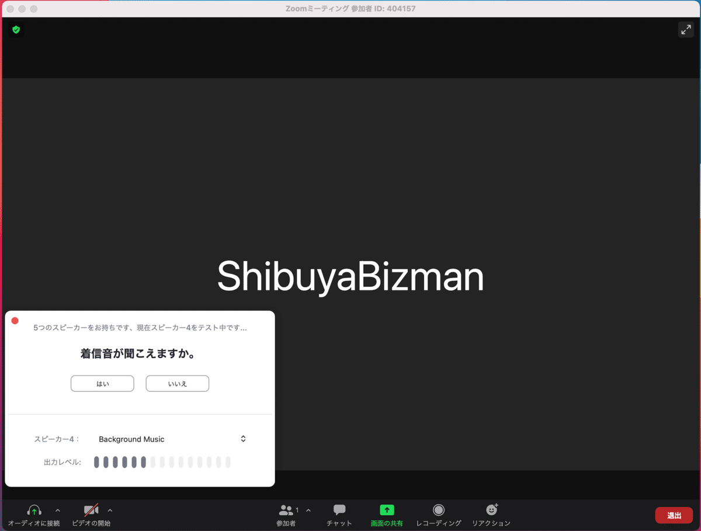The image size is (701, 531).
Task: Click the green encryption shield icon
Action: coord(16,29)
